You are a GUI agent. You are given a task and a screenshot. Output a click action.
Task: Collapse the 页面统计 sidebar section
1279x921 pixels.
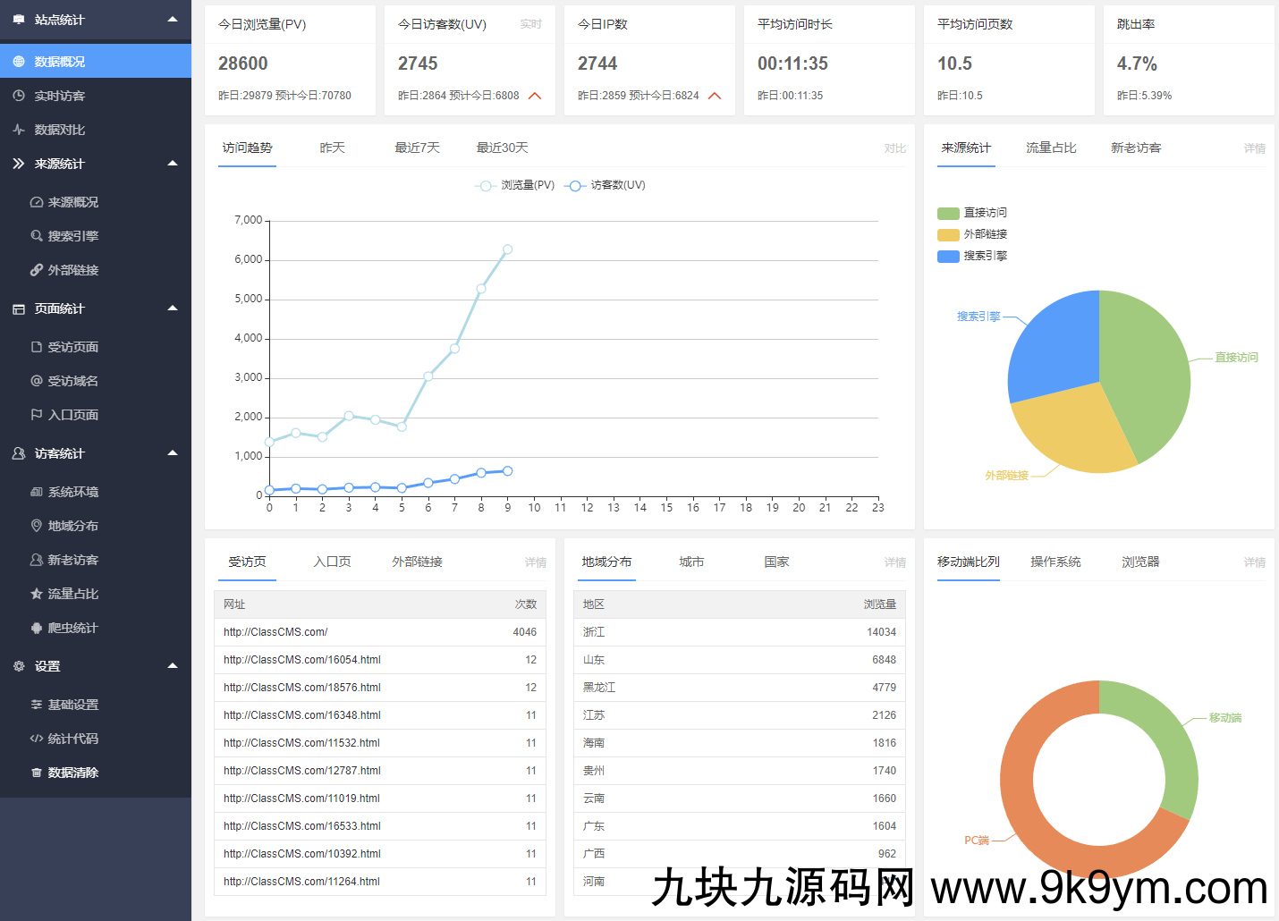click(173, 308)
